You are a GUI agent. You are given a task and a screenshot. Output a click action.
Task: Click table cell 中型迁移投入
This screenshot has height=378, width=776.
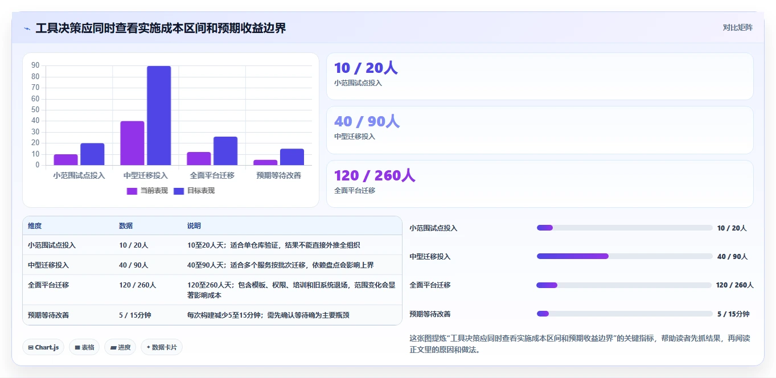coord(48,265)
